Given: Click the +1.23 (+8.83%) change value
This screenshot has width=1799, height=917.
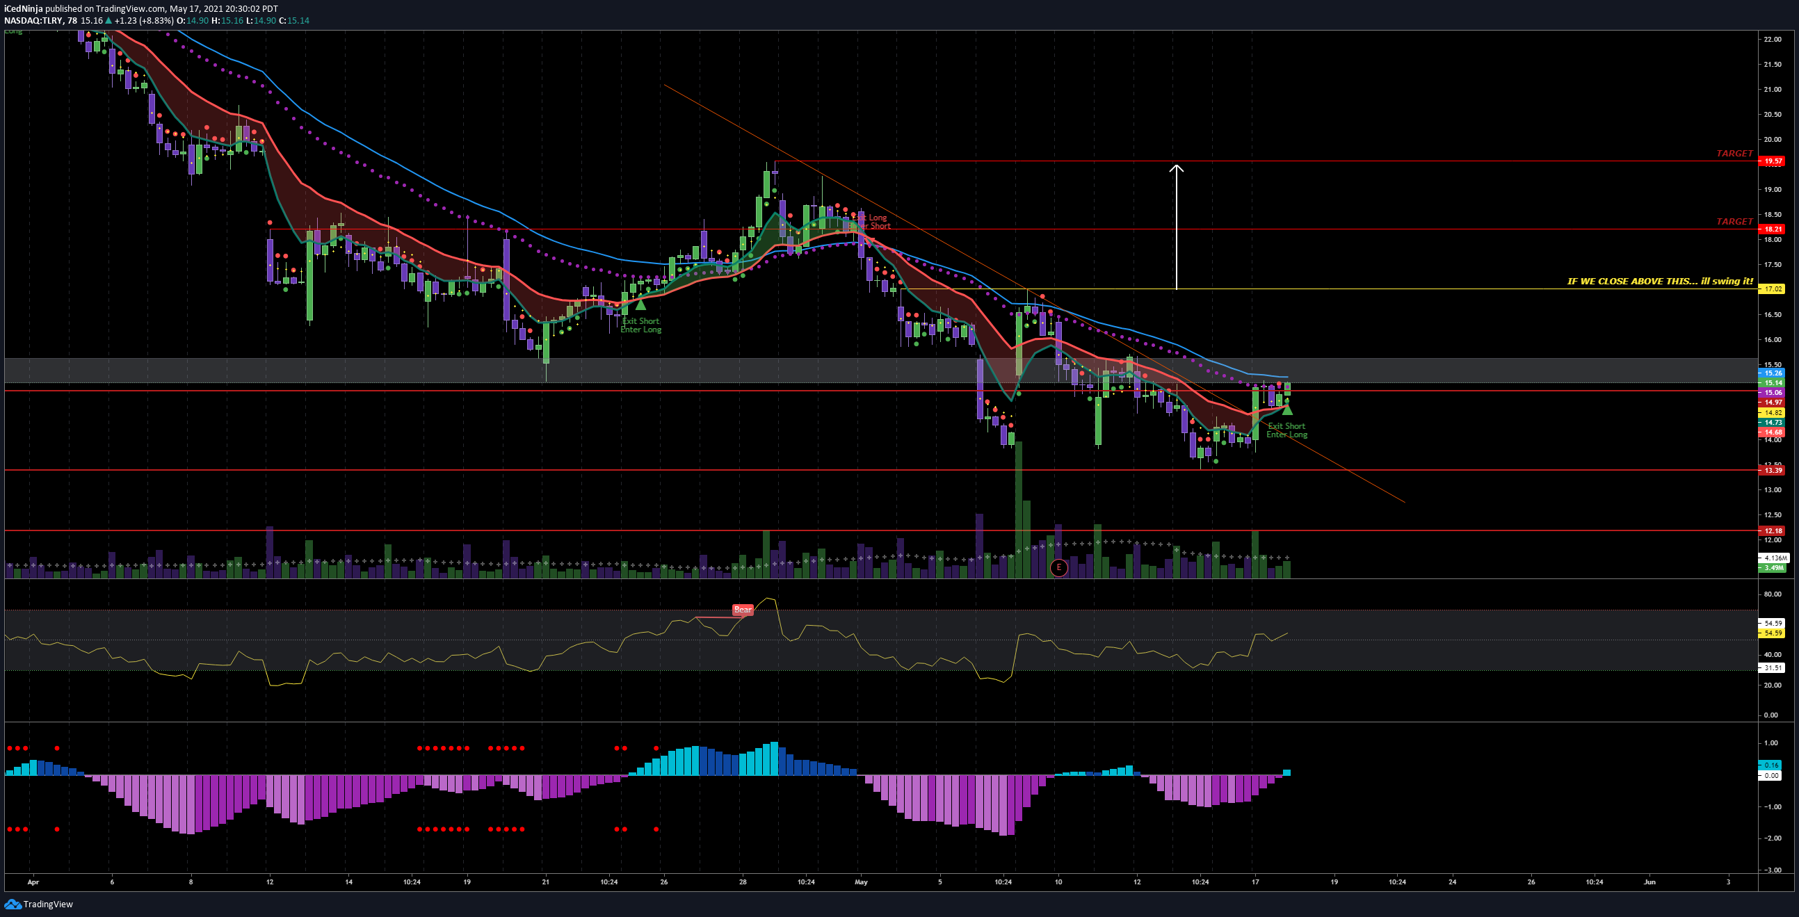Looking at the screenshot, I should 143,21.
